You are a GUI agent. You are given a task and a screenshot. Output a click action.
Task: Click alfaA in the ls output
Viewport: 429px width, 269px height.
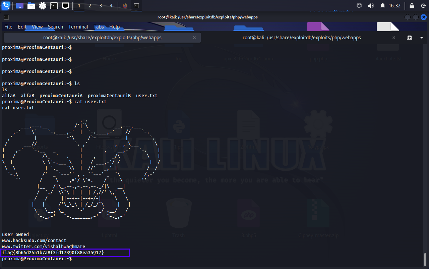9,96
